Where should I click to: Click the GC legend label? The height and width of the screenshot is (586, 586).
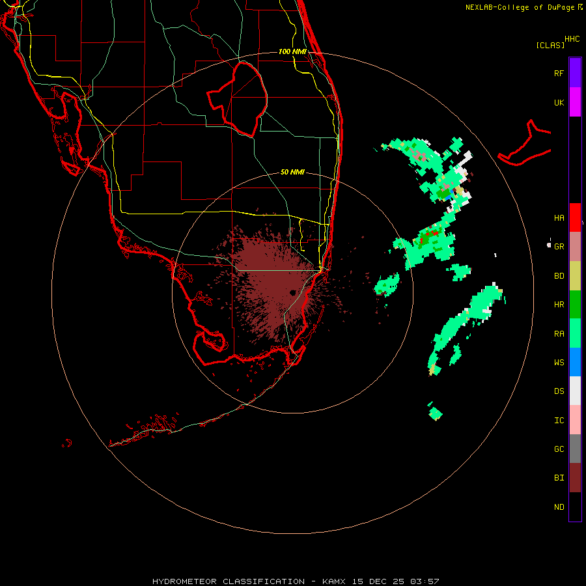coord(559,449)
